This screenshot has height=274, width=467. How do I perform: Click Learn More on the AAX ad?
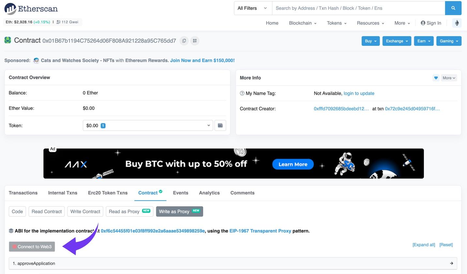pos(293,164)
